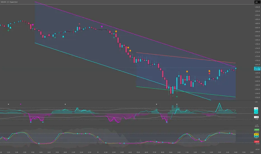Image resolution: width=261 pixels, height=154 pixels.
Task: Click cyan up-triangle at oscillator low near 08:30
Action: coord(167,122)
